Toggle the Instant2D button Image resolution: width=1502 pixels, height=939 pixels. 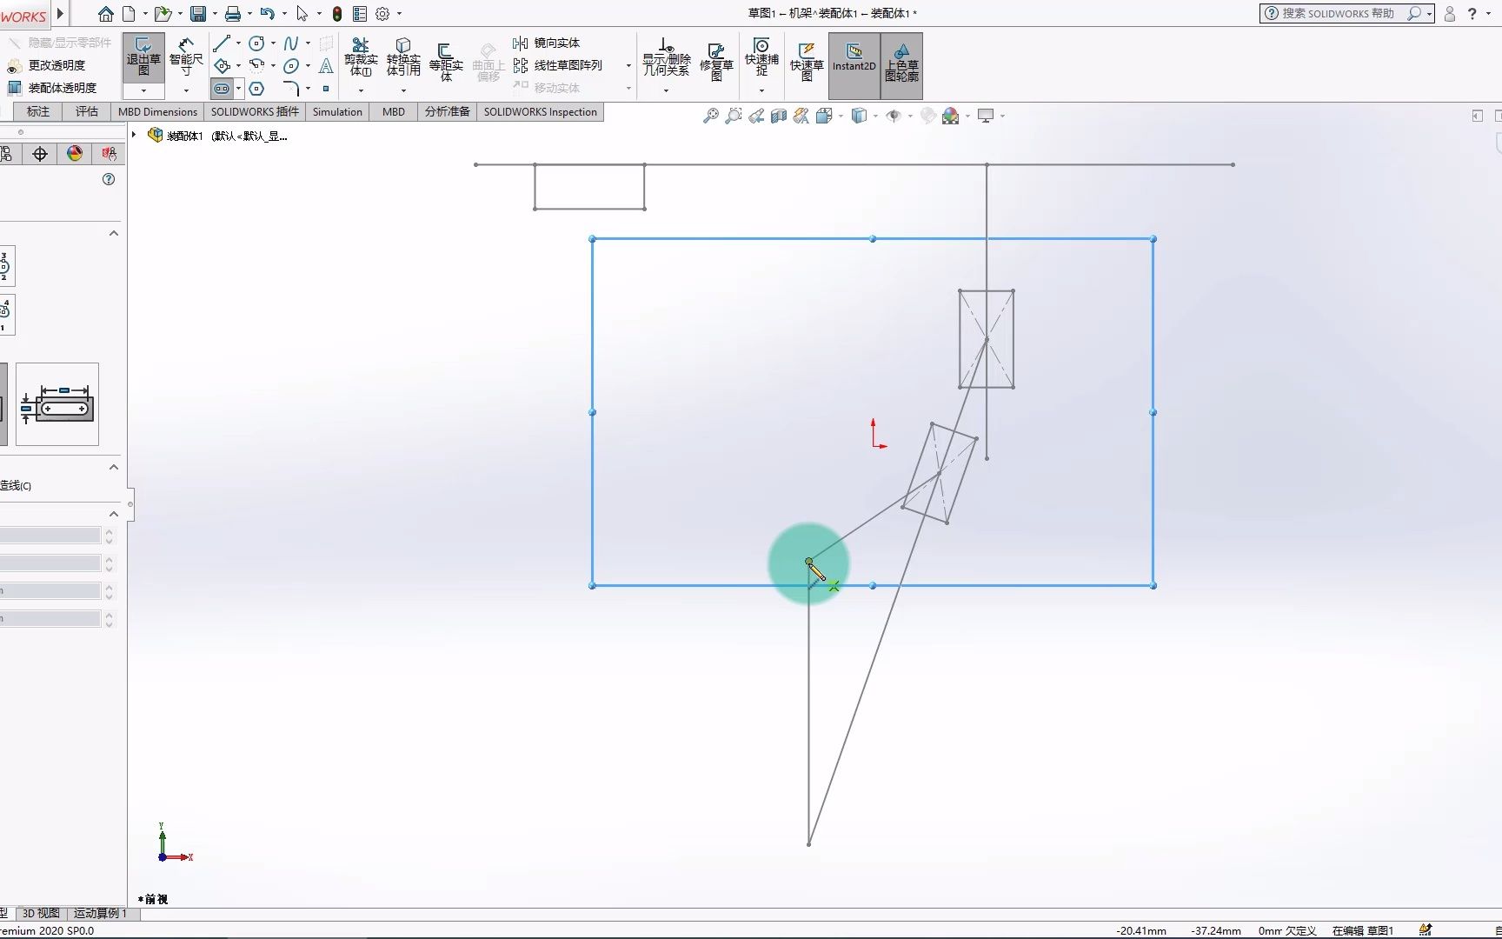click(x=854, y=66)
